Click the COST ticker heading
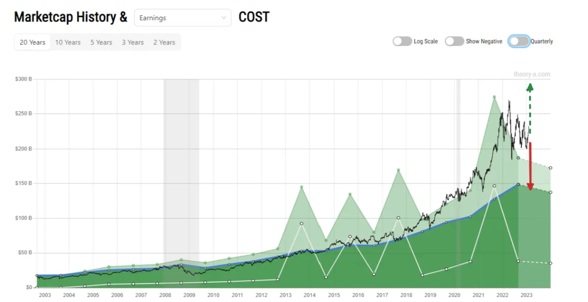The width and height of the screenshot is (588, 302). pos(254,18)
